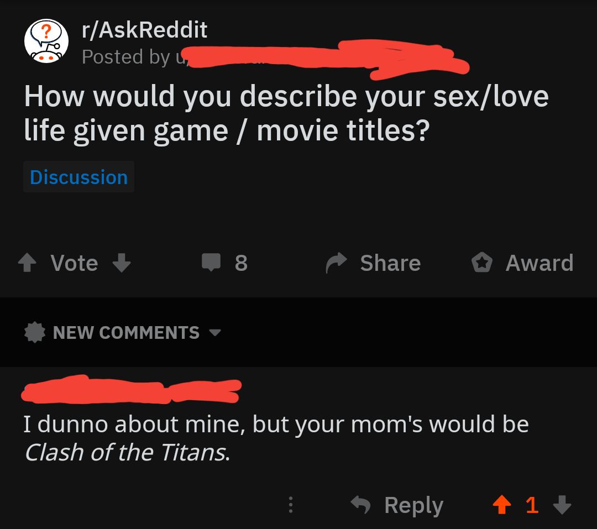597x529 pixels.
Task: Upvote the post about game/movie titles
Action: tap(27, 264)
